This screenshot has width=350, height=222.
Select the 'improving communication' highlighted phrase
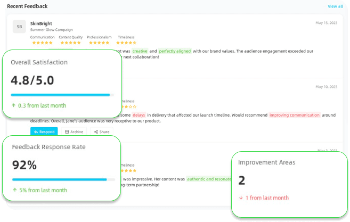(295, 115)
